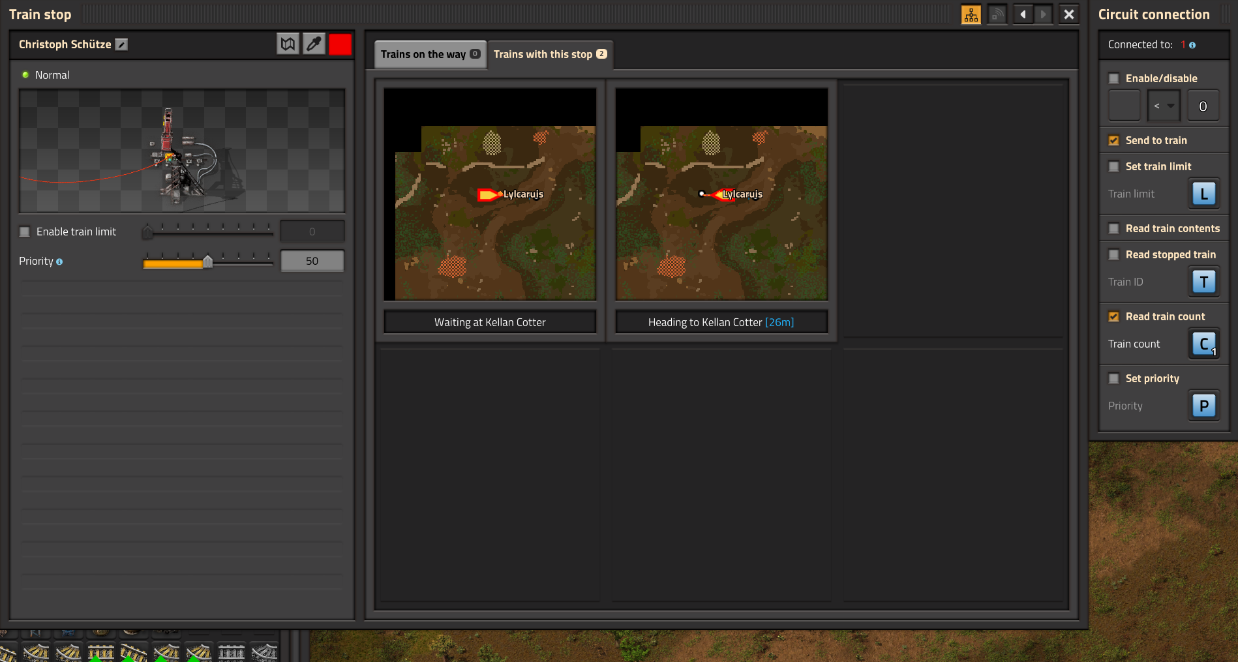Choose the Train count signal C
The height and width of the screenshot is (662, 1238).
click(1203, 344)
